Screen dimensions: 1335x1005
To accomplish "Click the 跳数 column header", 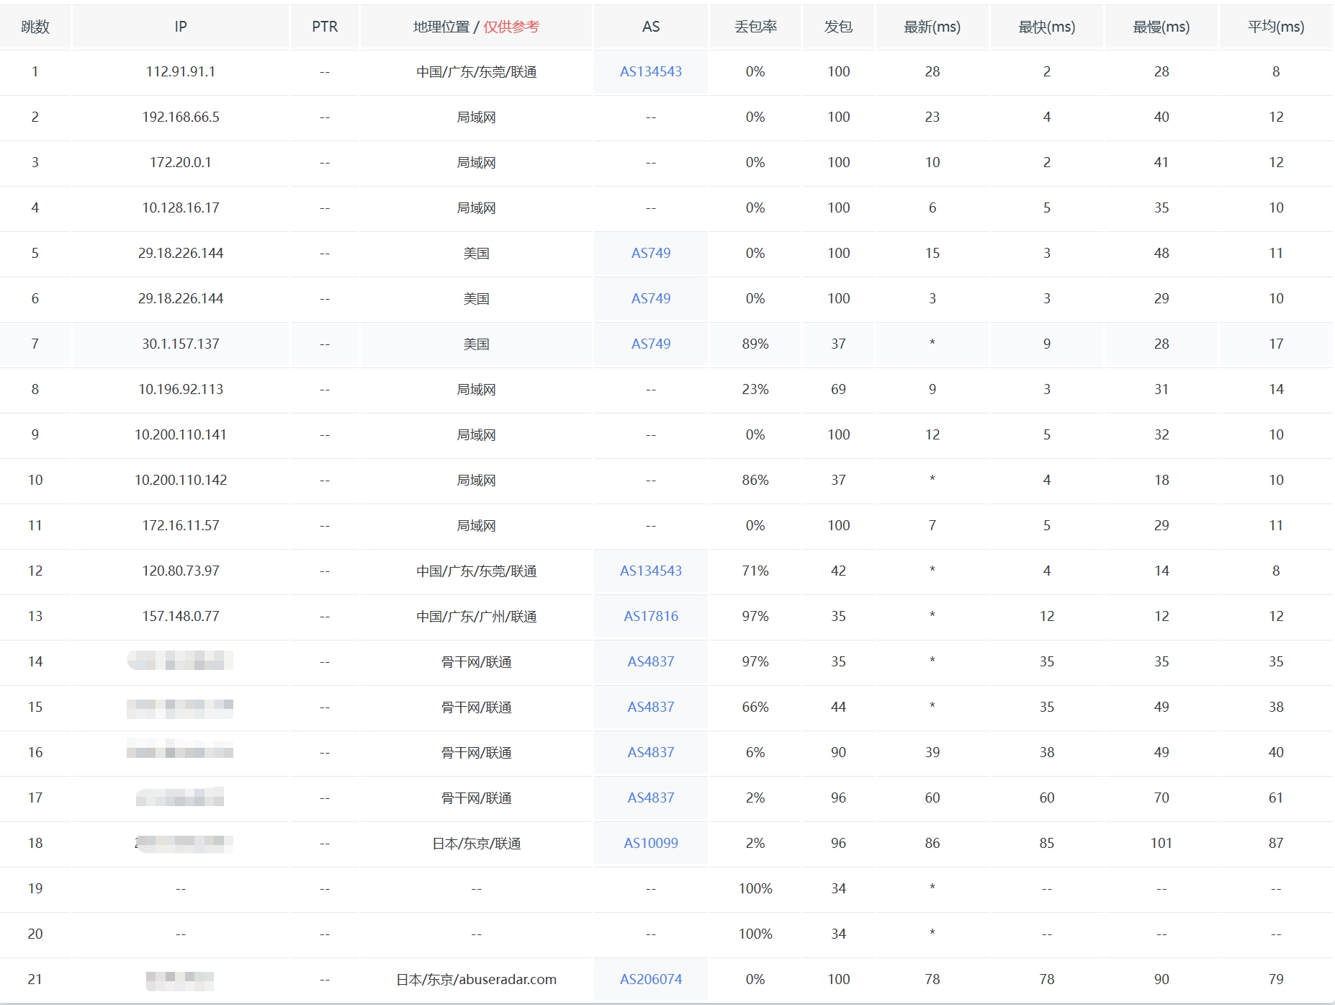I will click(35, 27).
